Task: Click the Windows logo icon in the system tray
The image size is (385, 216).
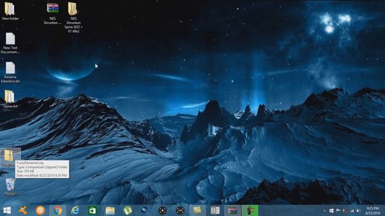Action: (x=331, y=211)
